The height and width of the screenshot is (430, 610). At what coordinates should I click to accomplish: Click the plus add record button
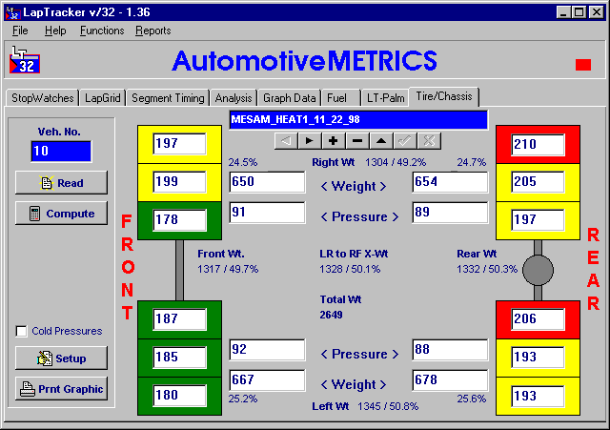pyautogui.click(x=334, y=140)
